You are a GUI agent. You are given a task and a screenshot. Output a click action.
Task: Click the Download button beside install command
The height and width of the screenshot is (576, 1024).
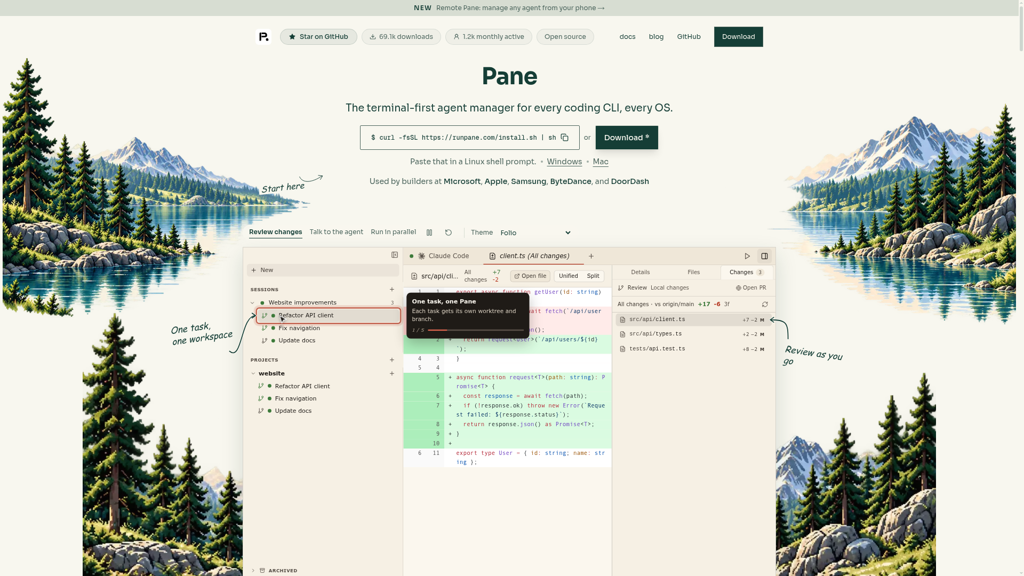pyautogui.click(x=627, y=138)
